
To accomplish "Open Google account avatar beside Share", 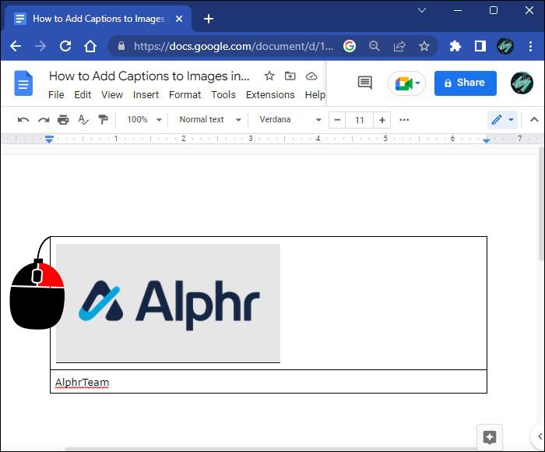I will point(522,83).
